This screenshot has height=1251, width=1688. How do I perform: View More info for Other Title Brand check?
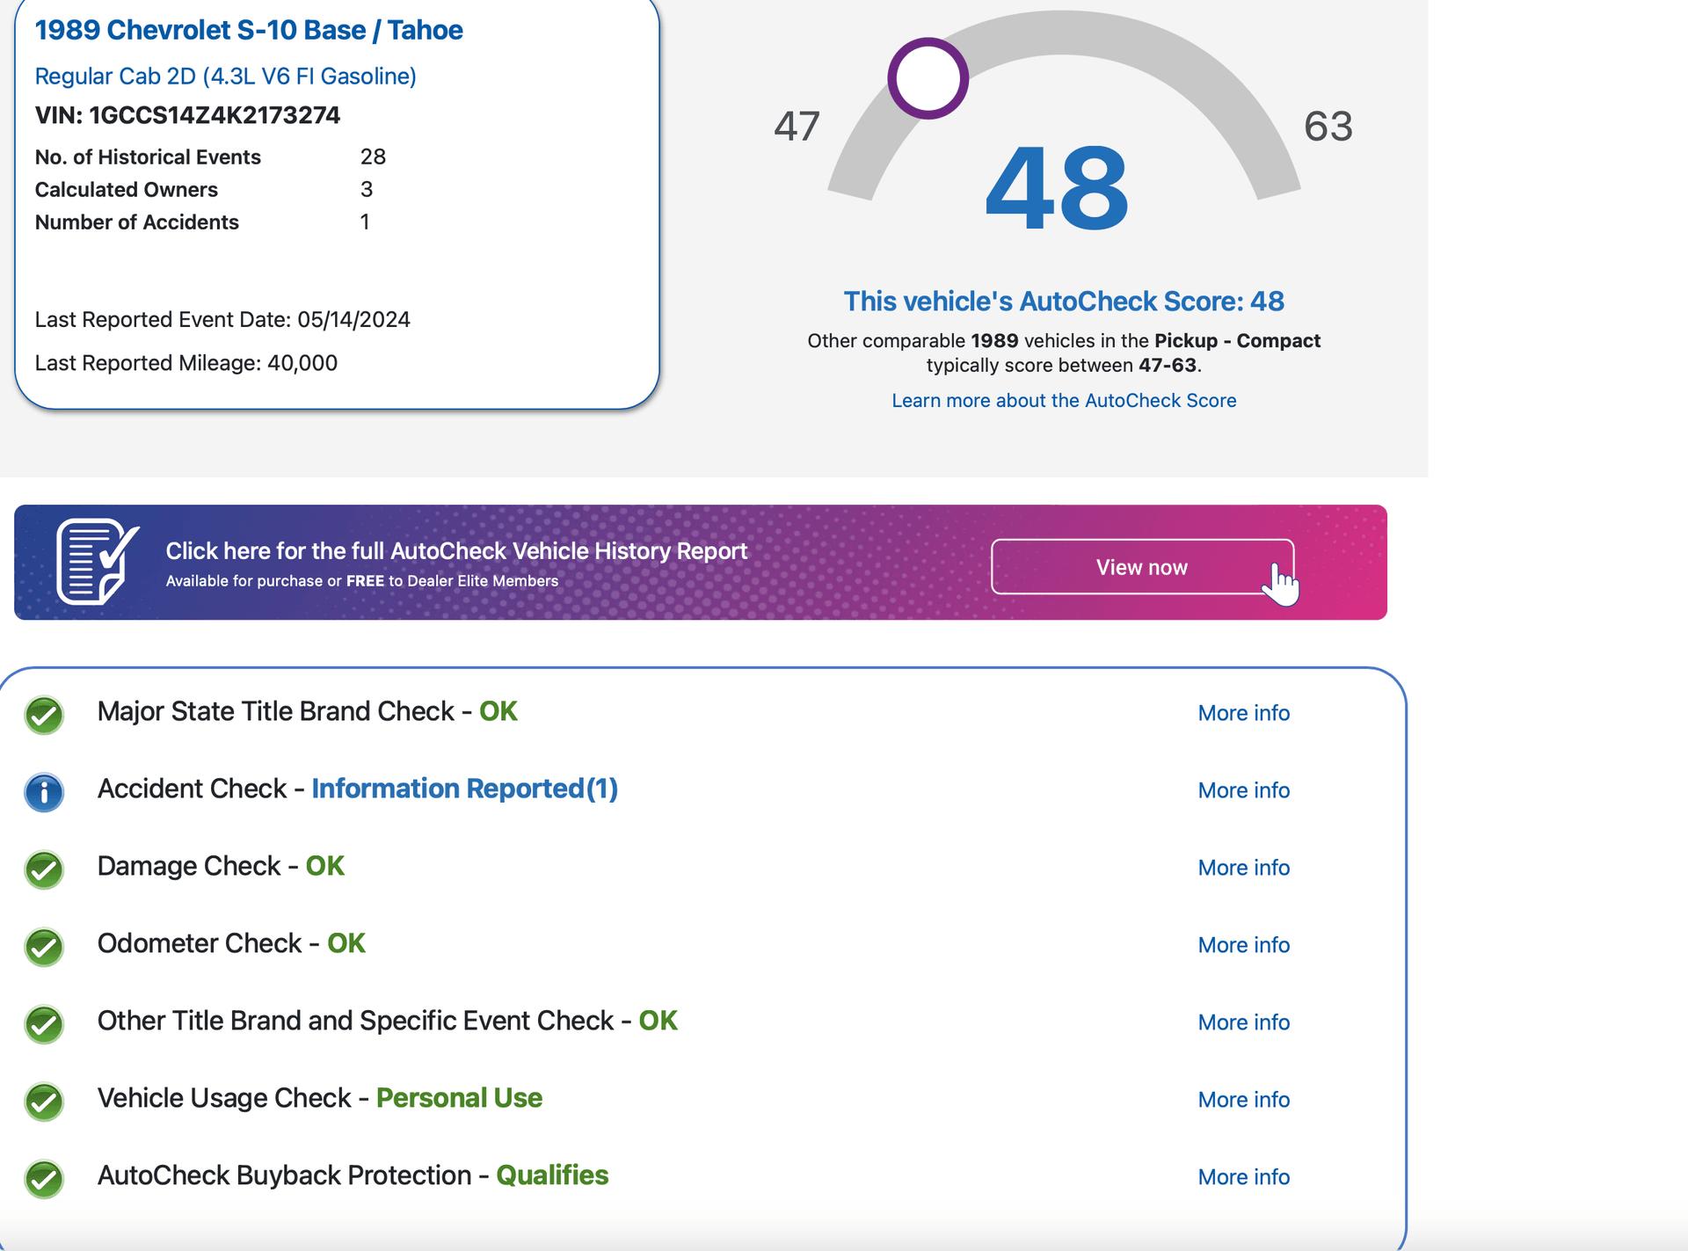point(1243,1022)
